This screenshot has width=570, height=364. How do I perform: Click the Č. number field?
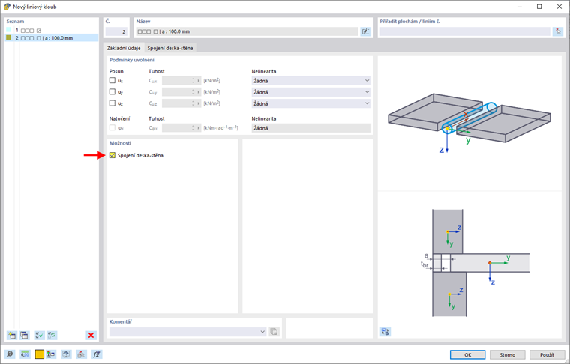click(x=116, y=31)
